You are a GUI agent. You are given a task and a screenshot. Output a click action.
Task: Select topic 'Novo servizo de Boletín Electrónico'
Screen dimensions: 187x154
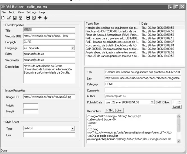111,45
